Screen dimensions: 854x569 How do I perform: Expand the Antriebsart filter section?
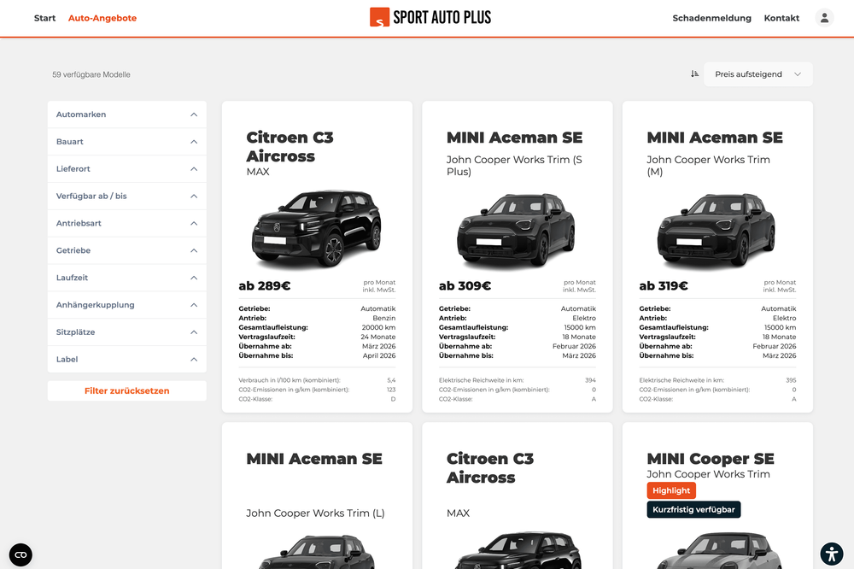tap(126, 223)
